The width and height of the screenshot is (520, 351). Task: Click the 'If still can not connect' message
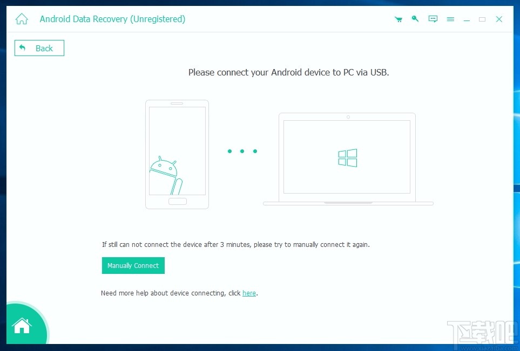pyautogui.click(x=236, y=245)
